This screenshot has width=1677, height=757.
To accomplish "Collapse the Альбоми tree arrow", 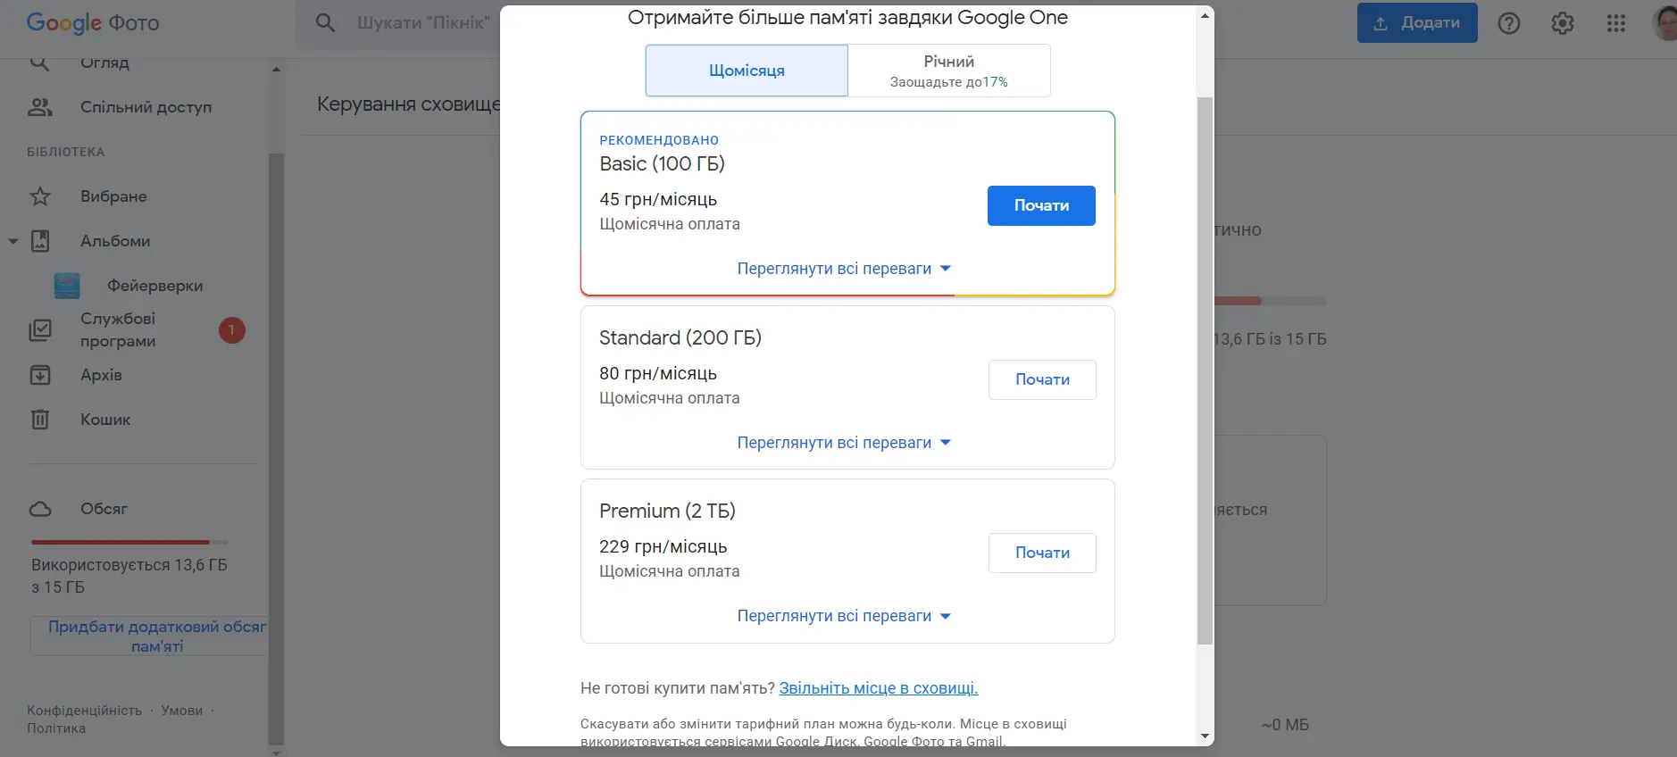I will pos(13,241).
